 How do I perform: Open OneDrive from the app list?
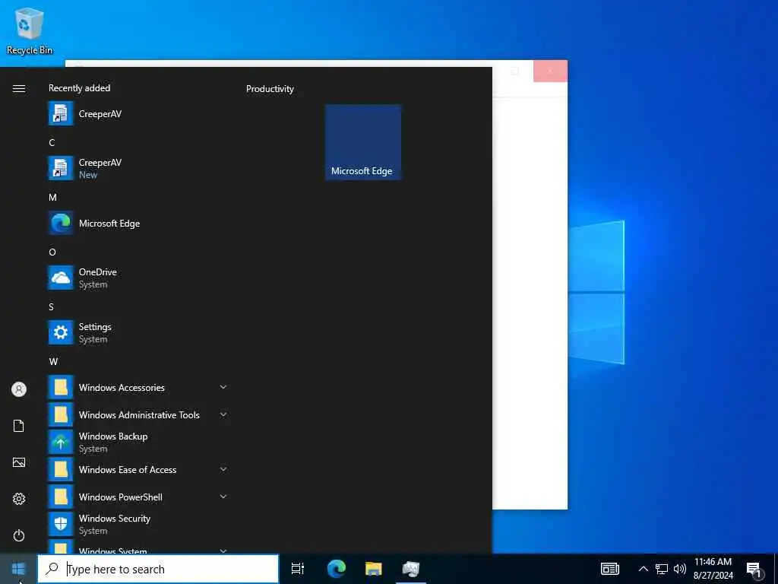138,278
